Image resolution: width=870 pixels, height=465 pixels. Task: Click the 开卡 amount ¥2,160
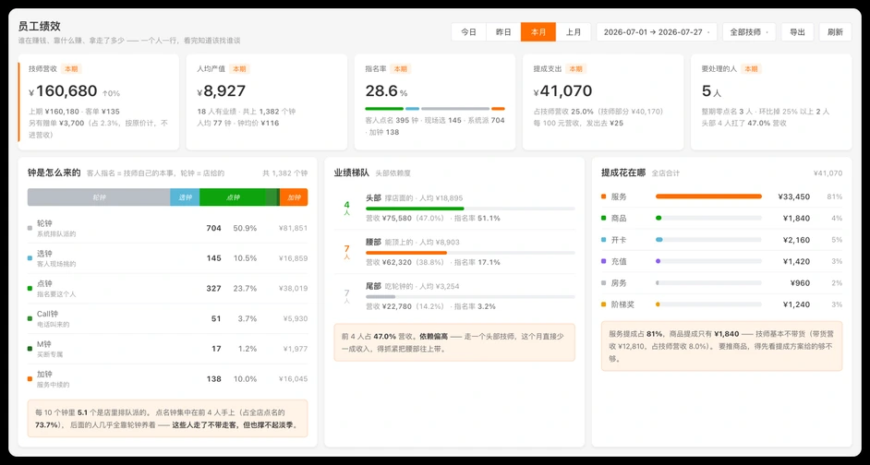(x=796, y=240)
